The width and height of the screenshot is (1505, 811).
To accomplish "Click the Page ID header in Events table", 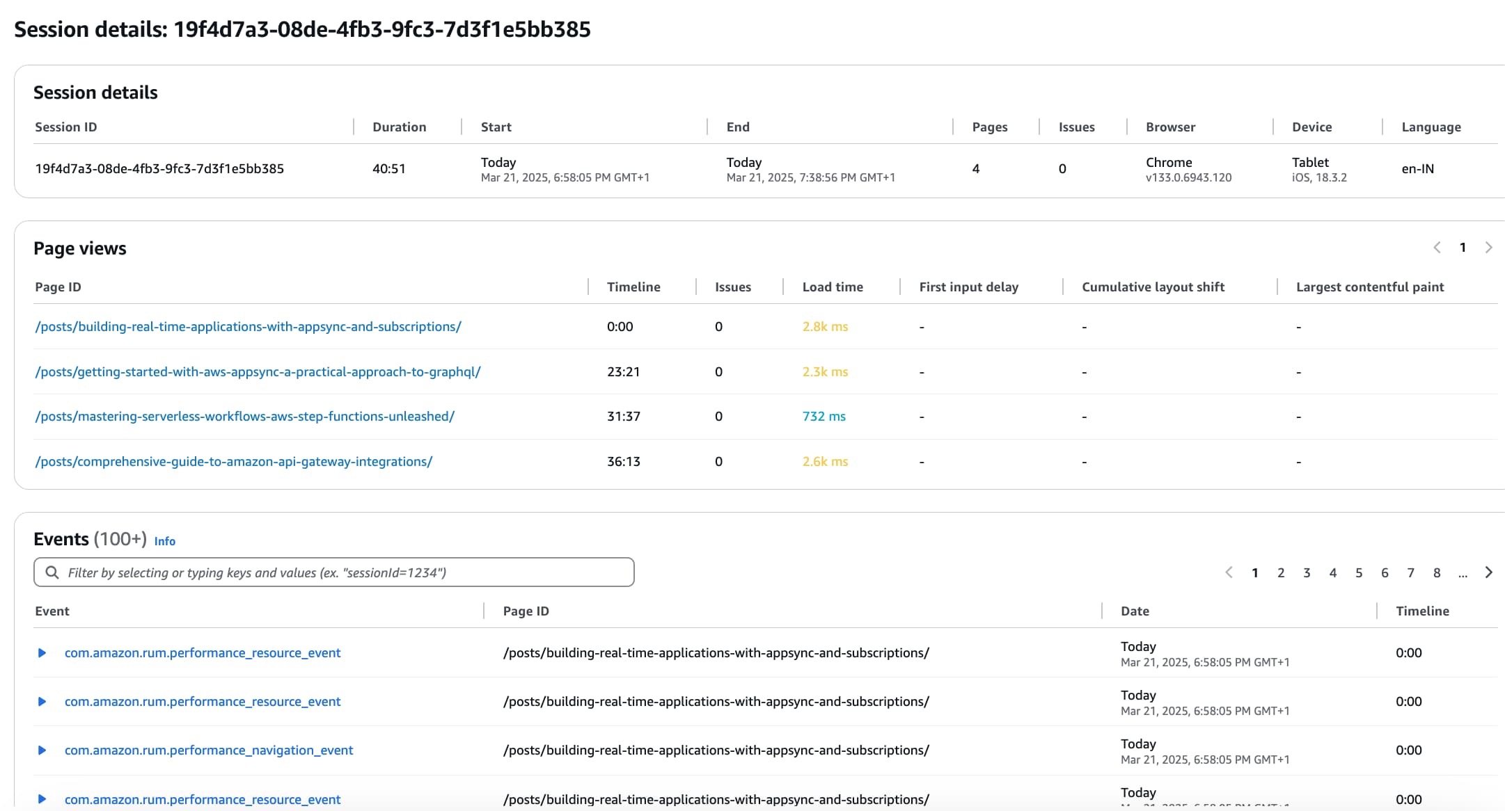I will pyautogui.click(x=526, y=611).
